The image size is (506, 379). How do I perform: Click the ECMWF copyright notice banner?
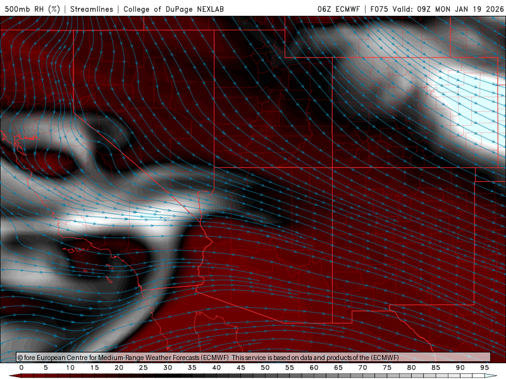click(x=254, y=357)
